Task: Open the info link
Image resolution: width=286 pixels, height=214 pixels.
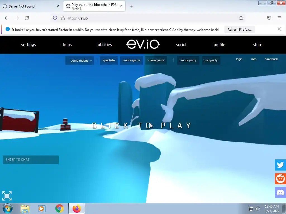Action: (x=254, y=59)
